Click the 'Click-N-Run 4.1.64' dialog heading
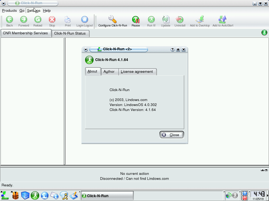The image size is (269, 201). 111,60
